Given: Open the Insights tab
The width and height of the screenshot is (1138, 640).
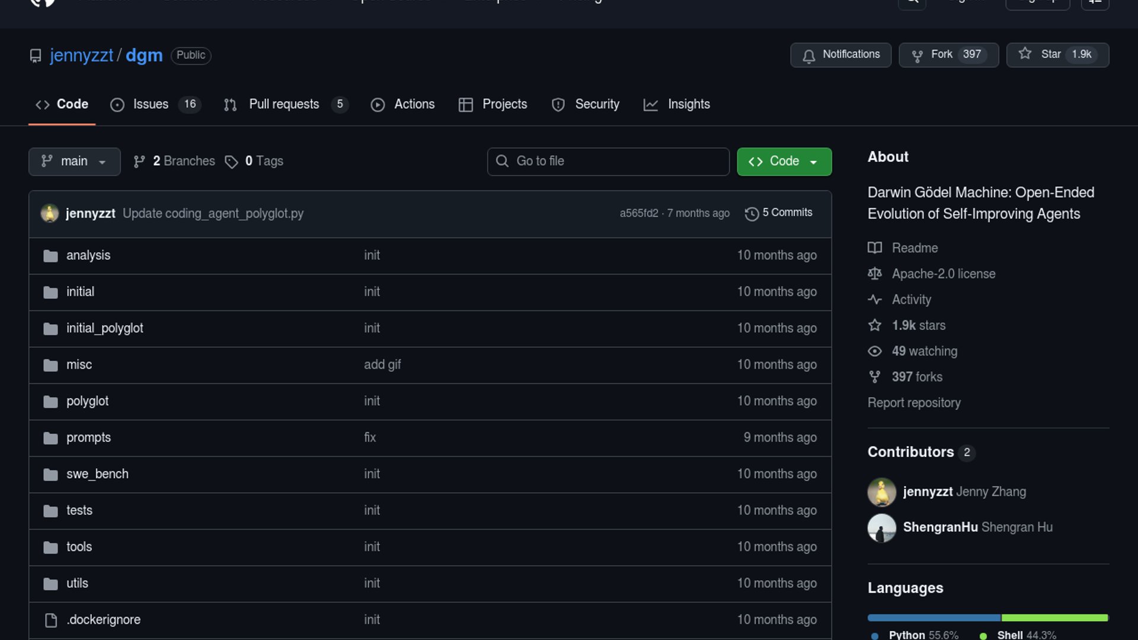Looking at the screenshot, I should pyautogui.click(x=688, y=104).
